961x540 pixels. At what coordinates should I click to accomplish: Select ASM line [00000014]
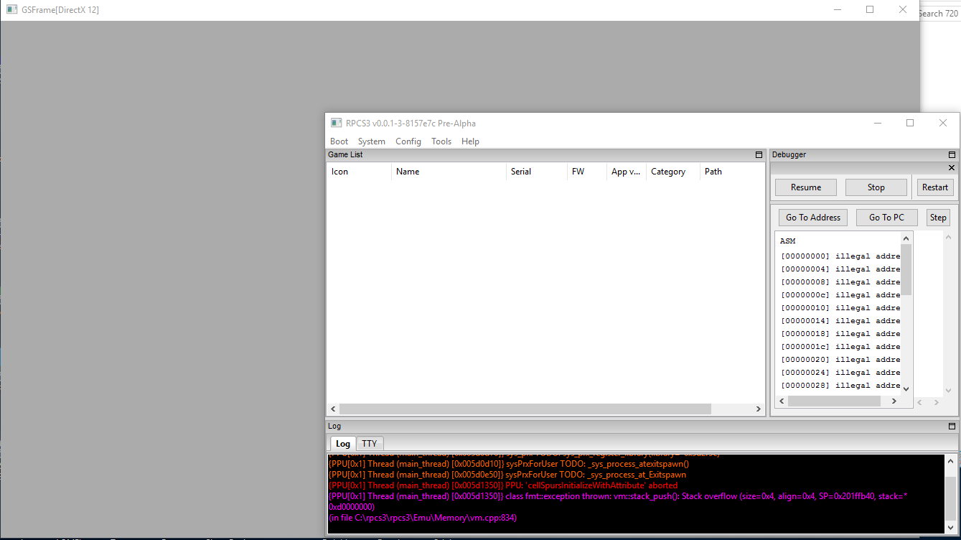click(x=840, y=321)
